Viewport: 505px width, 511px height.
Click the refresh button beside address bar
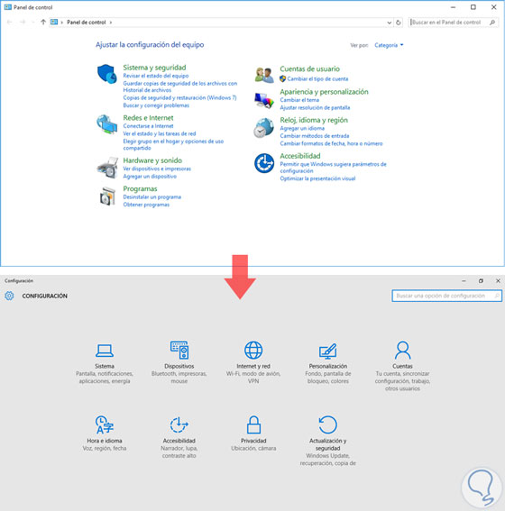click(x=399, y=23)
